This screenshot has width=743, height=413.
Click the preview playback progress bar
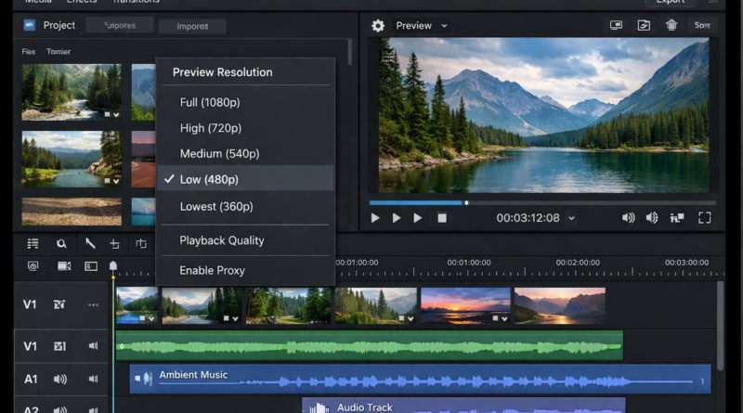(542, 202)
